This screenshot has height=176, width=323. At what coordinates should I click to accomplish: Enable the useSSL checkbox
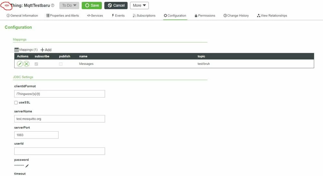tap(16, 102)
